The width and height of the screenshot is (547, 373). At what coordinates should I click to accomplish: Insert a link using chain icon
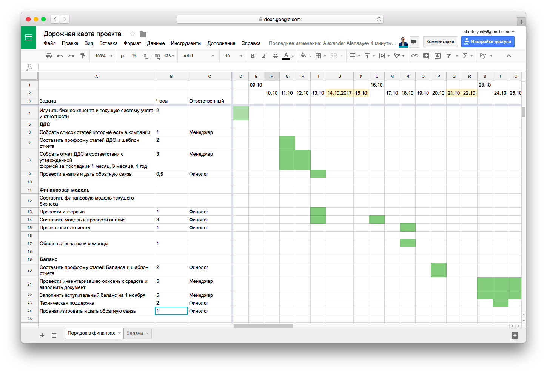(x=414, y=56)
